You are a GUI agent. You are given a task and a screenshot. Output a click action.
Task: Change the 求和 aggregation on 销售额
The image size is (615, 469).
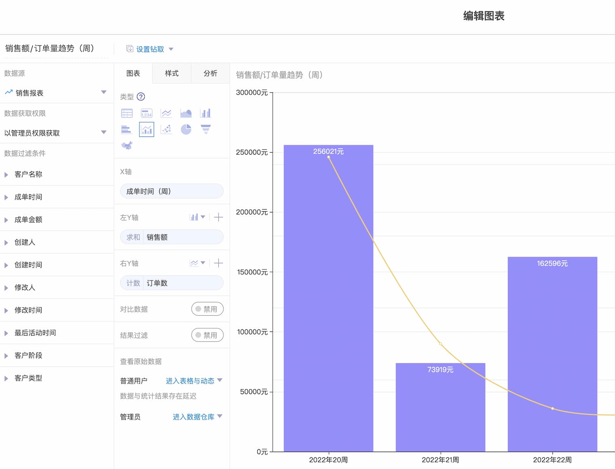tap(133, 237)
